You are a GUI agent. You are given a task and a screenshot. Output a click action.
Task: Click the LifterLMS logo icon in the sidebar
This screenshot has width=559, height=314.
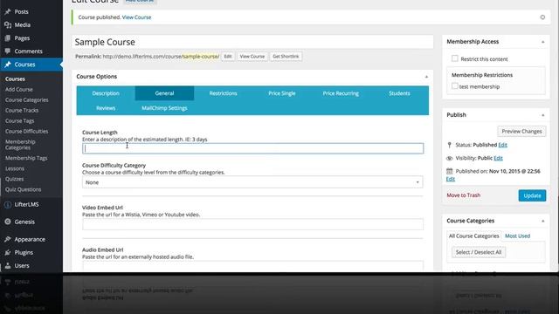pyautogui.click(x=8, y=205)
